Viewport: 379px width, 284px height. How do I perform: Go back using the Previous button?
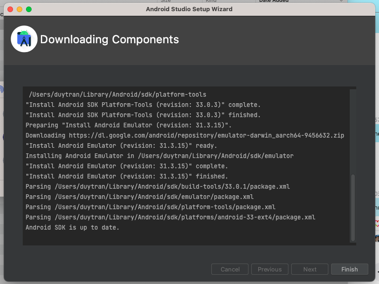coord(270,269)
